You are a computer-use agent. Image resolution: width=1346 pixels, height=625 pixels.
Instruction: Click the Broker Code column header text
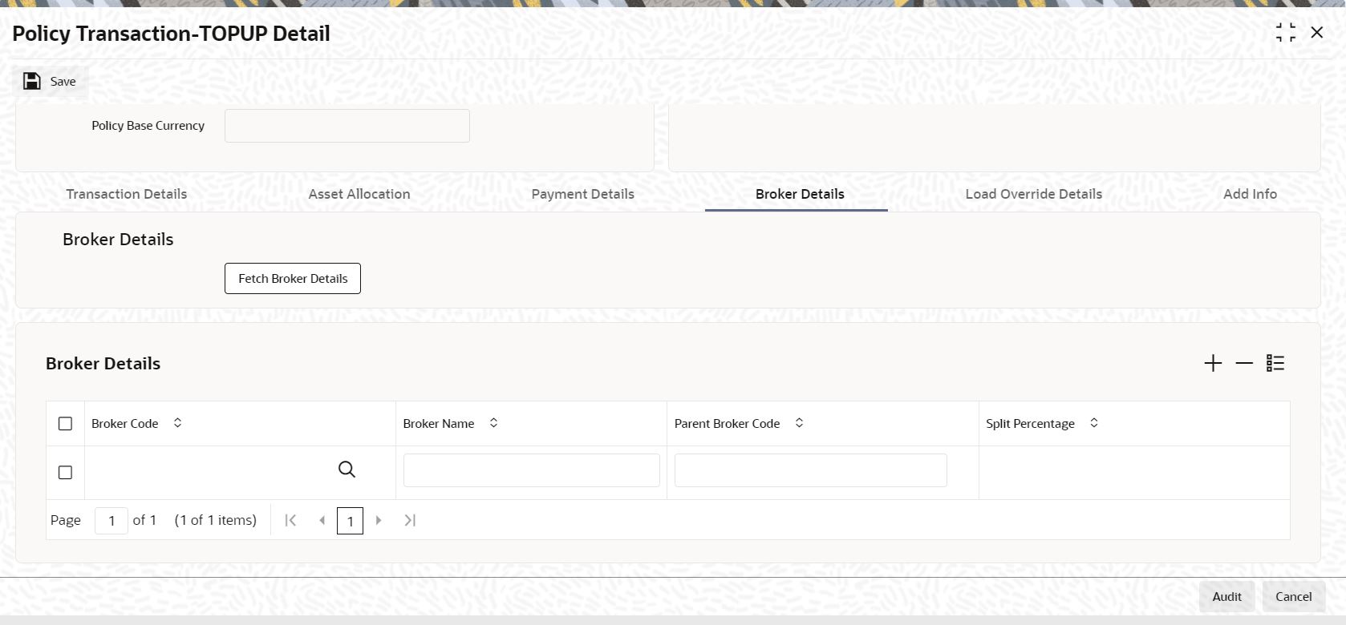click(125, 423)
